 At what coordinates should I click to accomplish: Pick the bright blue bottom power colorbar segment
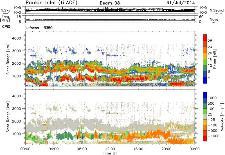205,80
